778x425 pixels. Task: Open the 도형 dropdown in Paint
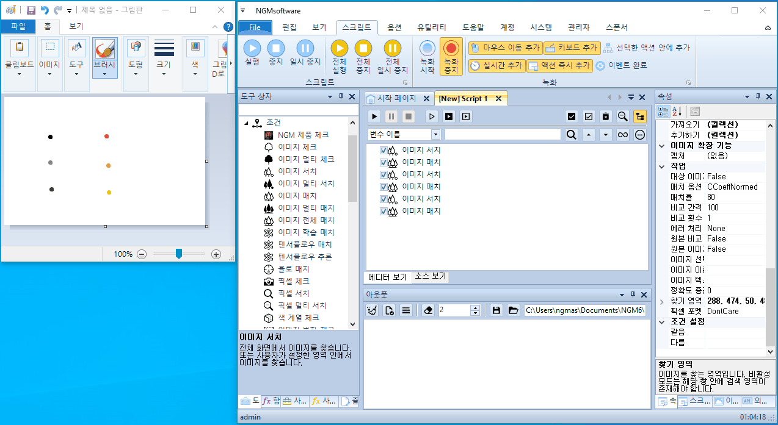tap(136, 65)
